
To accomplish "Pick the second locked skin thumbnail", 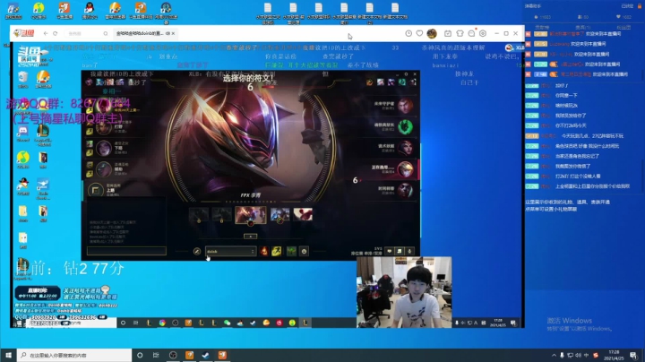I will coord(221,214).
